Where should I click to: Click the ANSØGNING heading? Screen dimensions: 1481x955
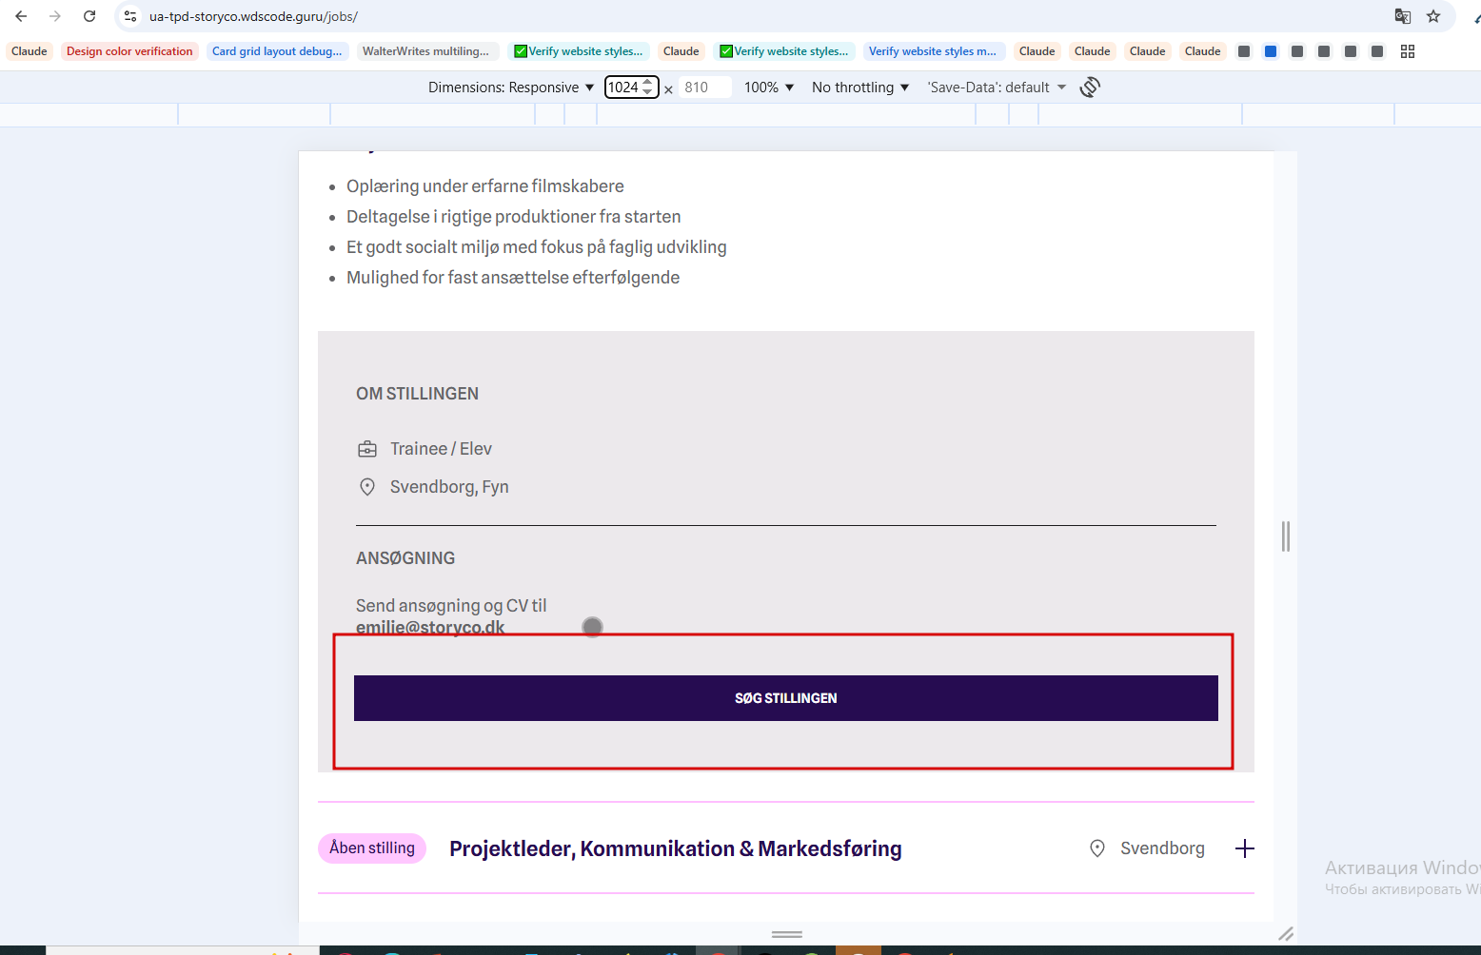click(x=405, y=558)
